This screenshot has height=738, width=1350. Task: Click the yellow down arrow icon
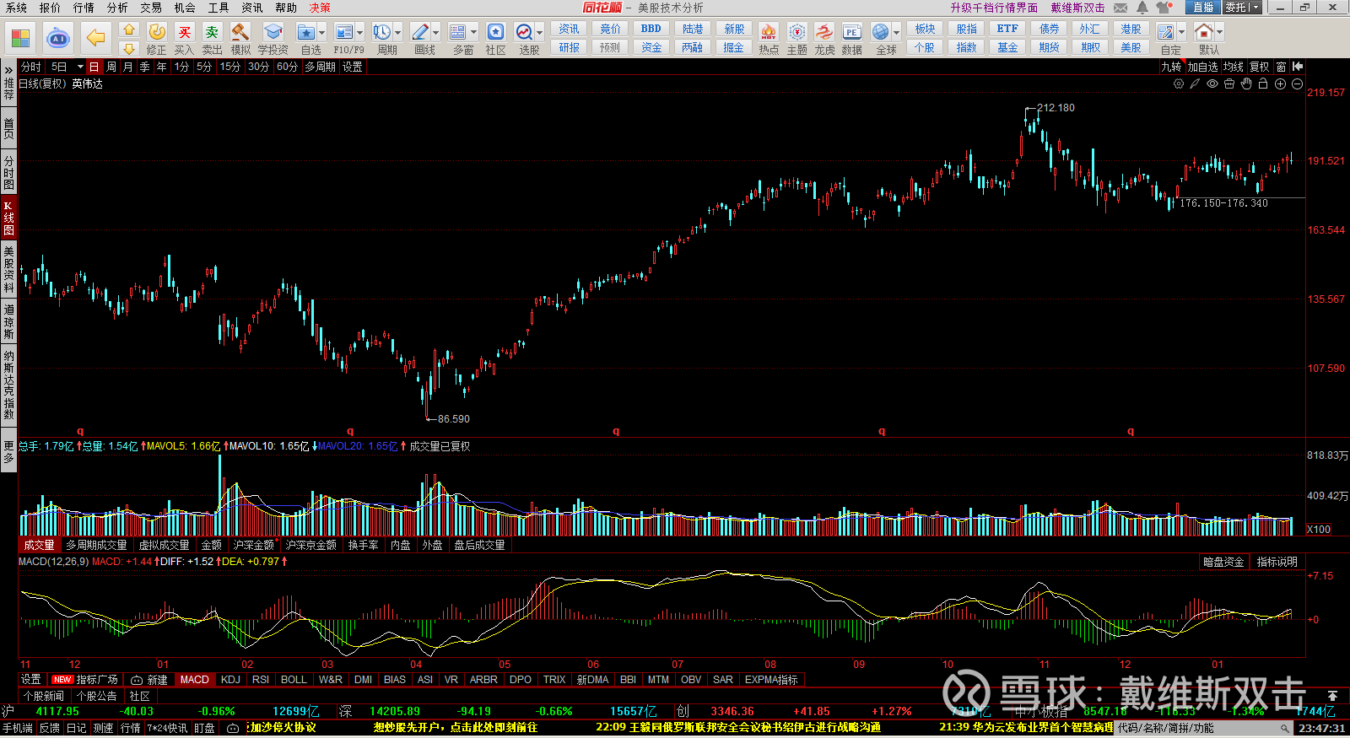coord(128,49)
